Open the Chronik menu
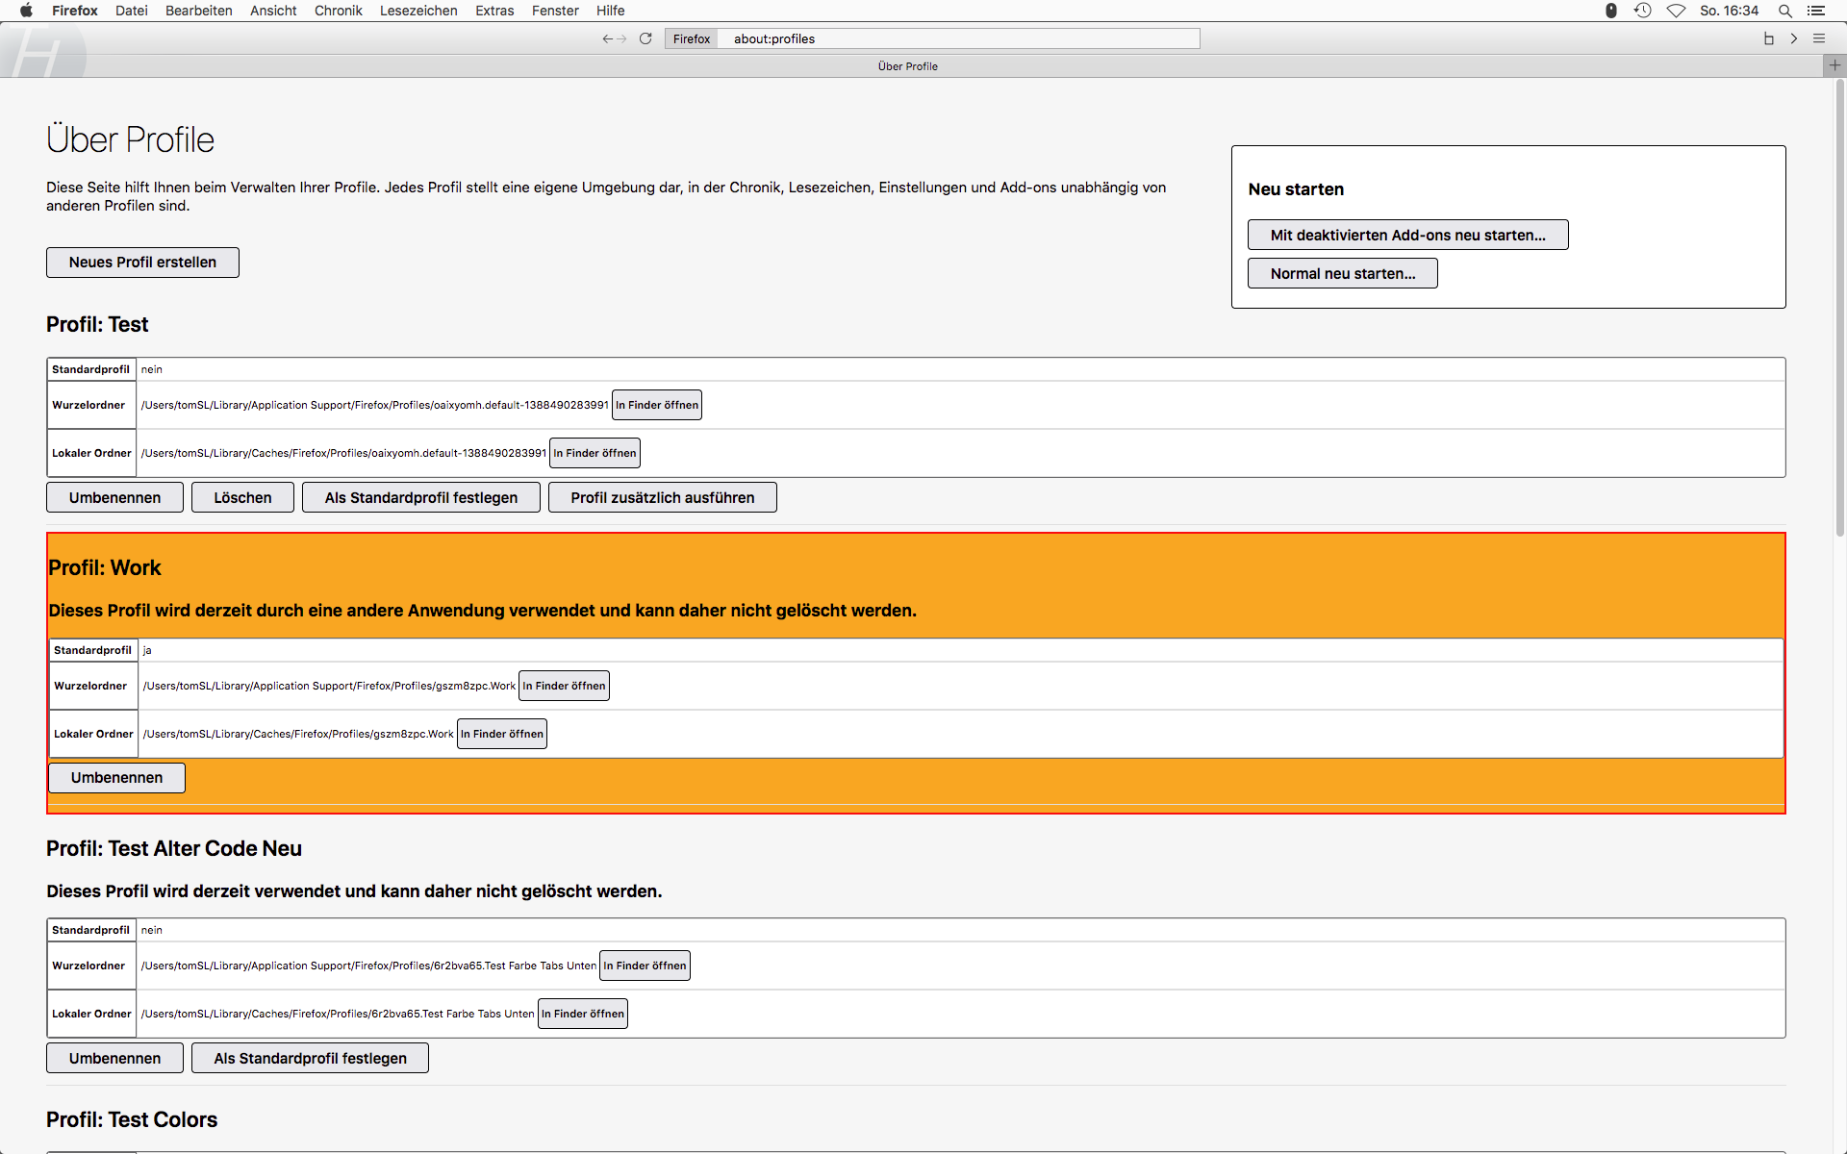1847x1154 pixels. [338, 11]
